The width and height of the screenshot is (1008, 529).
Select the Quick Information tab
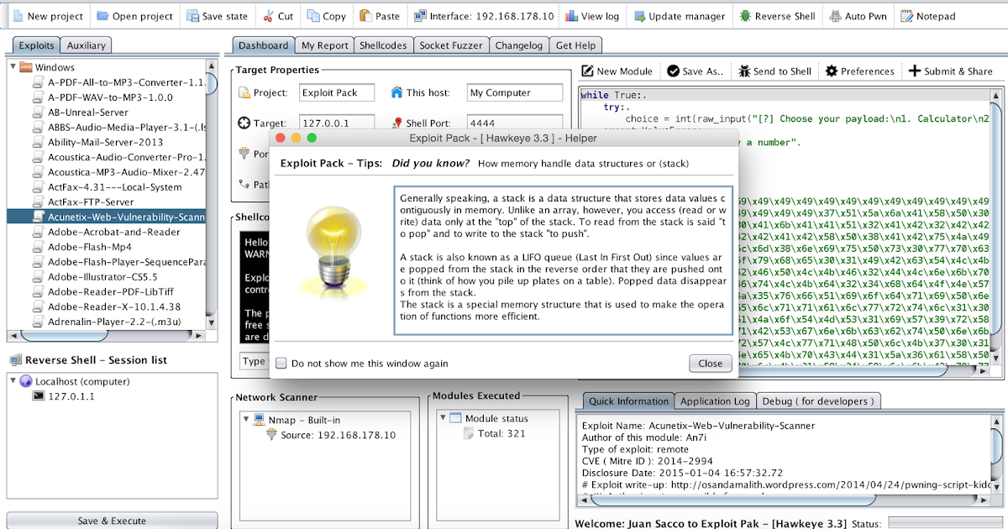coord(630,401)
